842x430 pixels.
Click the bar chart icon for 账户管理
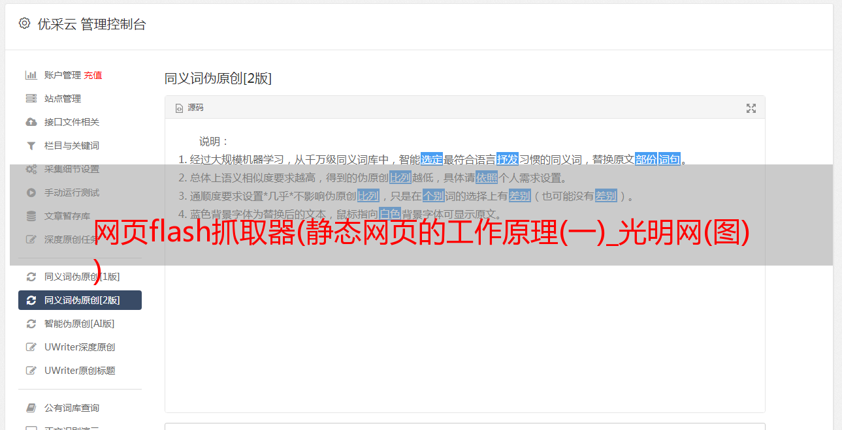31,75
